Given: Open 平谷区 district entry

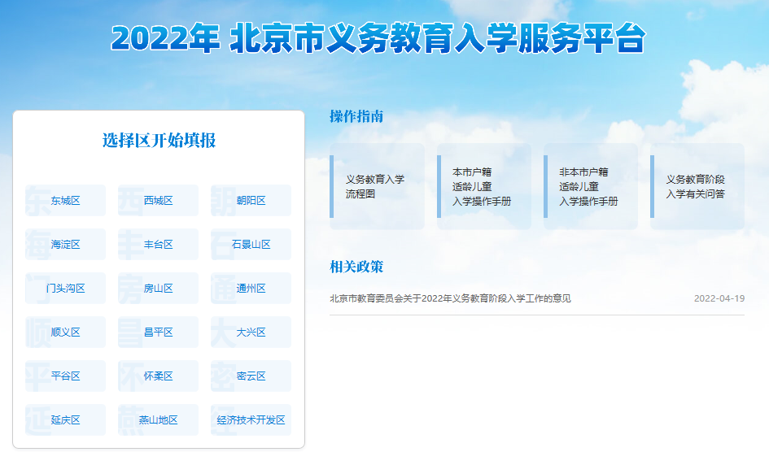Looking at the screenshot, I should (x=65, y=376).
